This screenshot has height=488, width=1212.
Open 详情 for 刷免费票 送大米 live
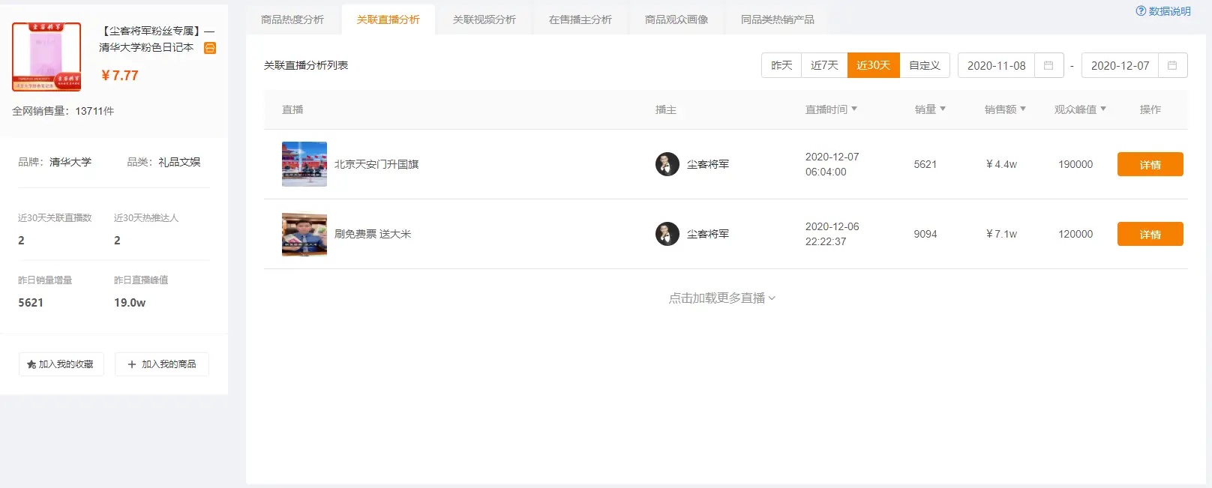coord(1150,234)
